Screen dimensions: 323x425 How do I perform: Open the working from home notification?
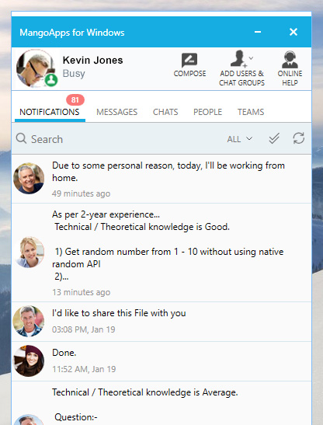coord(161,179)
